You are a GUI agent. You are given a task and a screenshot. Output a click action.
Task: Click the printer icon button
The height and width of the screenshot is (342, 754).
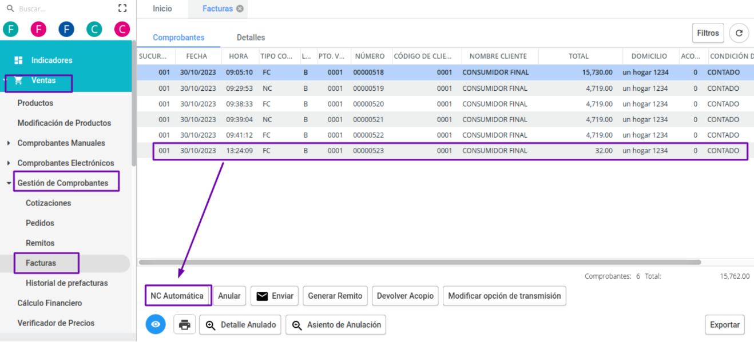[184, 324]
